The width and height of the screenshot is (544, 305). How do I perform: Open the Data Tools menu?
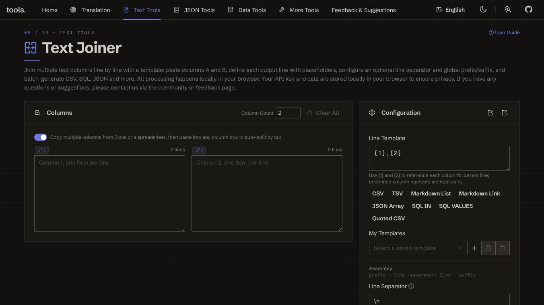click(247, 10)
